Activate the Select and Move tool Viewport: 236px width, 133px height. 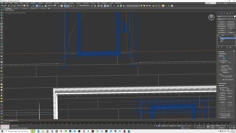pos(37,6)
